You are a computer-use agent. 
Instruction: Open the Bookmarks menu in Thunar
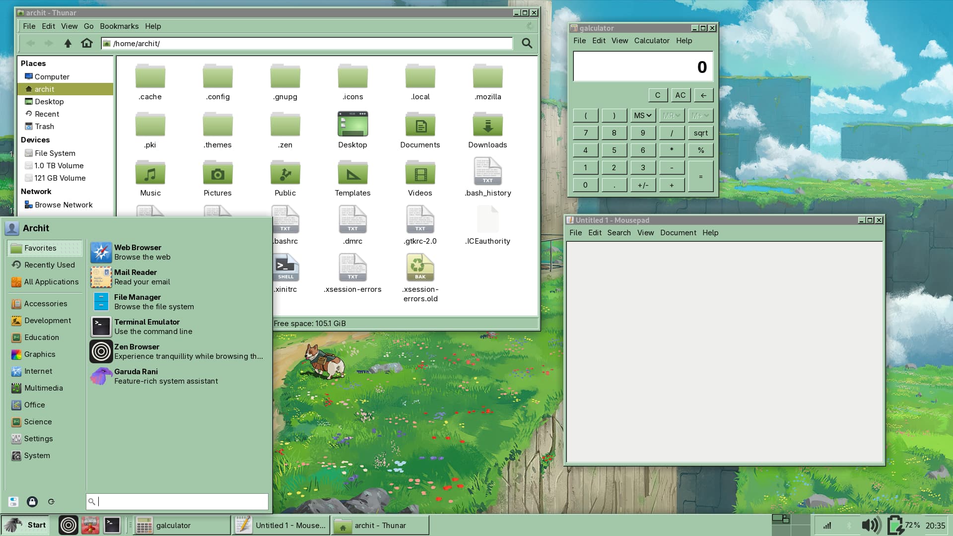pos(119,26)
